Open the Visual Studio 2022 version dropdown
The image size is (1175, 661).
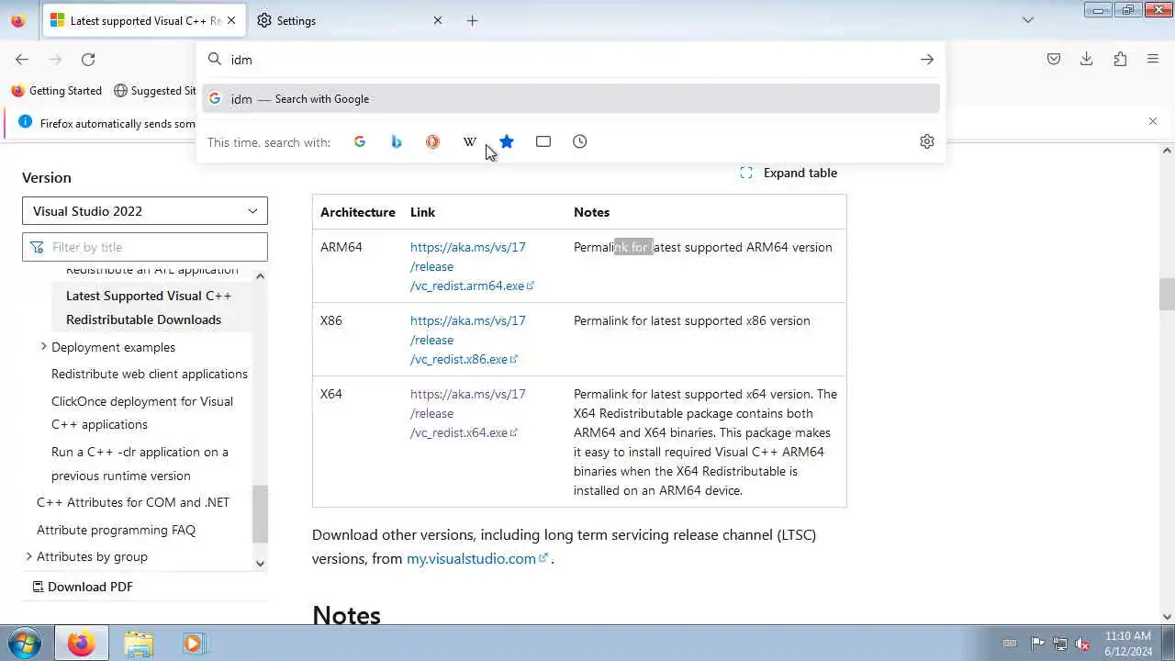point(145,211)
